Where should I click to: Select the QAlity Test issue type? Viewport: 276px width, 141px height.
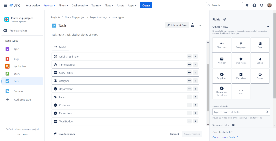pyautogui.click(x=22, y=66)
